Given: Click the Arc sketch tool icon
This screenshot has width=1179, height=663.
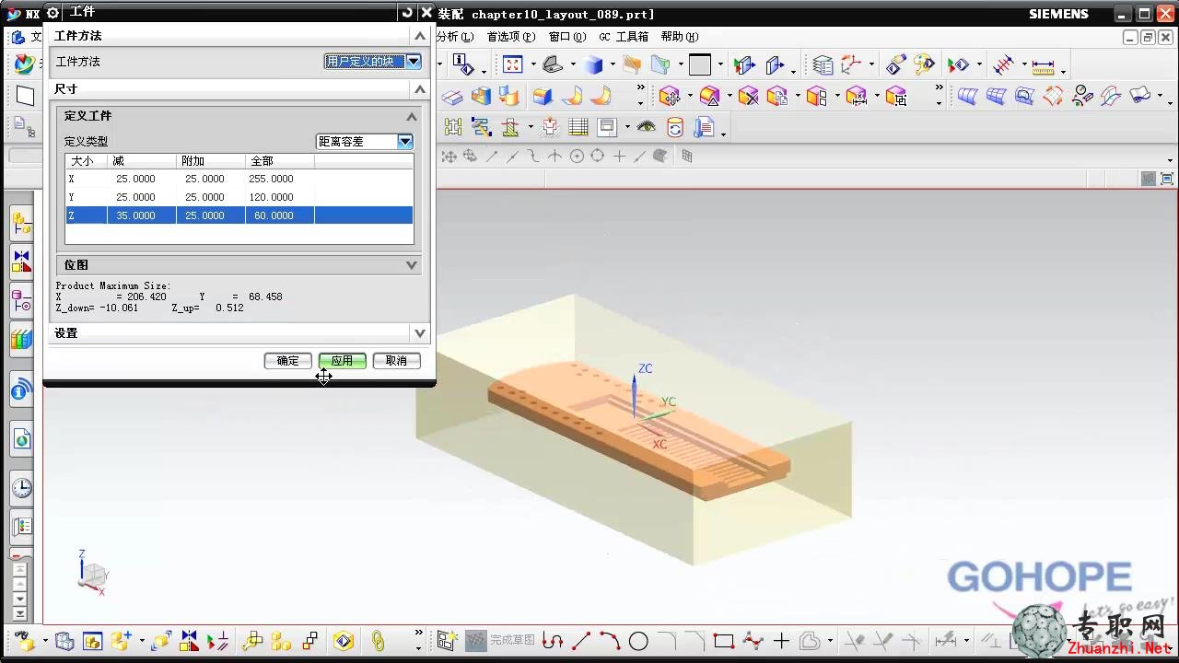Looking at the screenshot, I should coord(610,641).
